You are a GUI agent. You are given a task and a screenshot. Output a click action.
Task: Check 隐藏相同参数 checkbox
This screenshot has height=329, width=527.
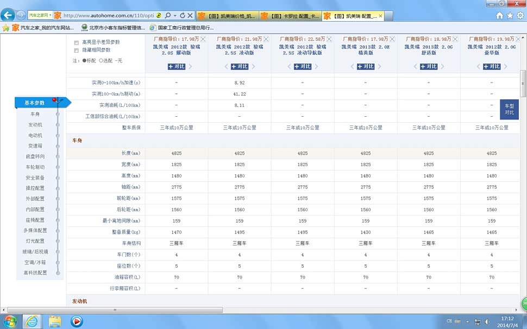click(76, 50)
